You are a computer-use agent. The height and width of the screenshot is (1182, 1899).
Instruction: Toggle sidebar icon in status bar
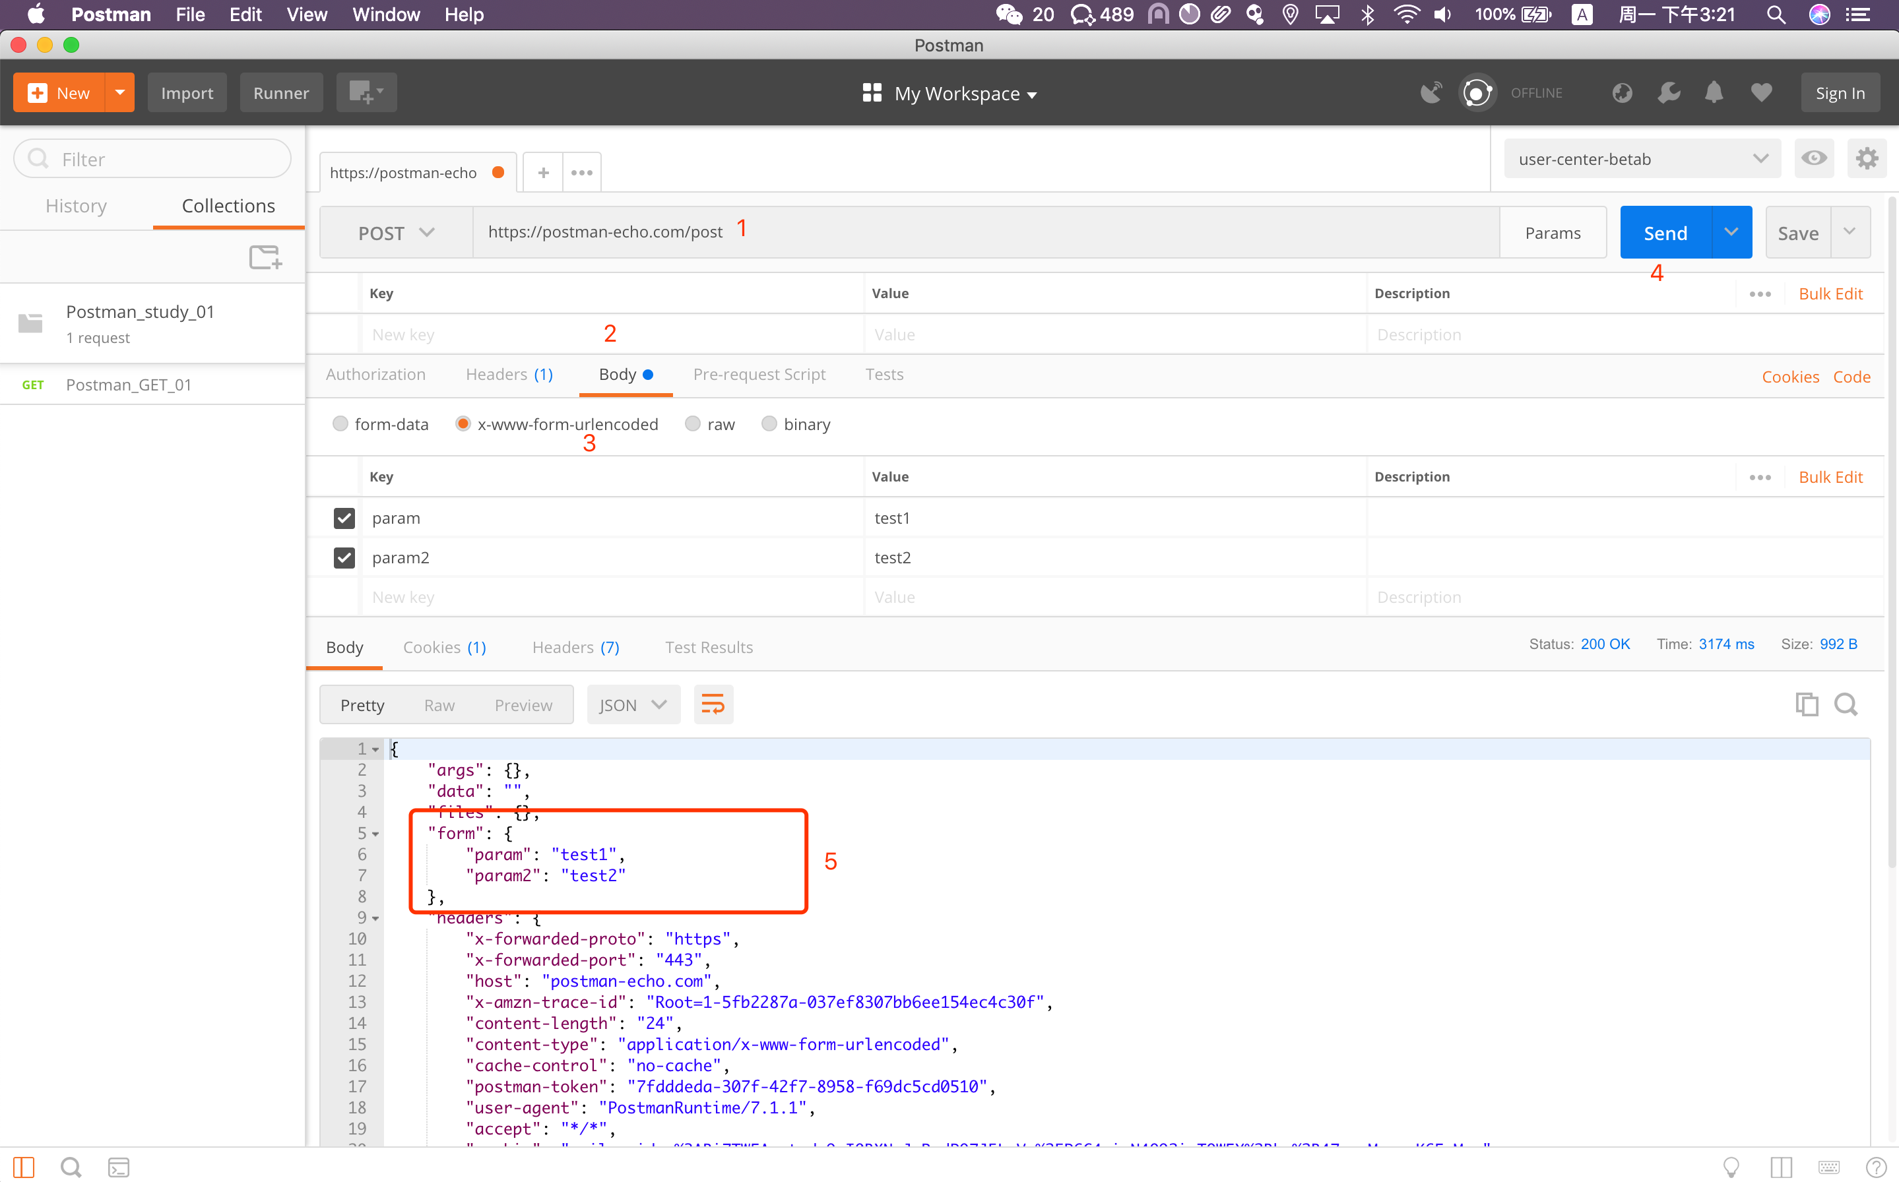click(24, 1167)
